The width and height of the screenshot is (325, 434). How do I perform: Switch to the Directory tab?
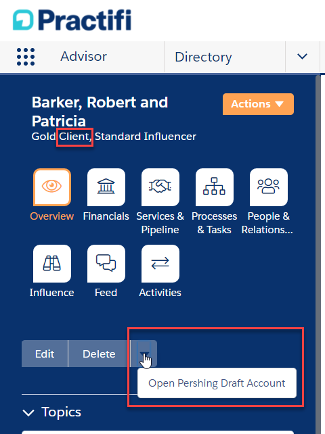pyautogui.click(x=203, y=57)
